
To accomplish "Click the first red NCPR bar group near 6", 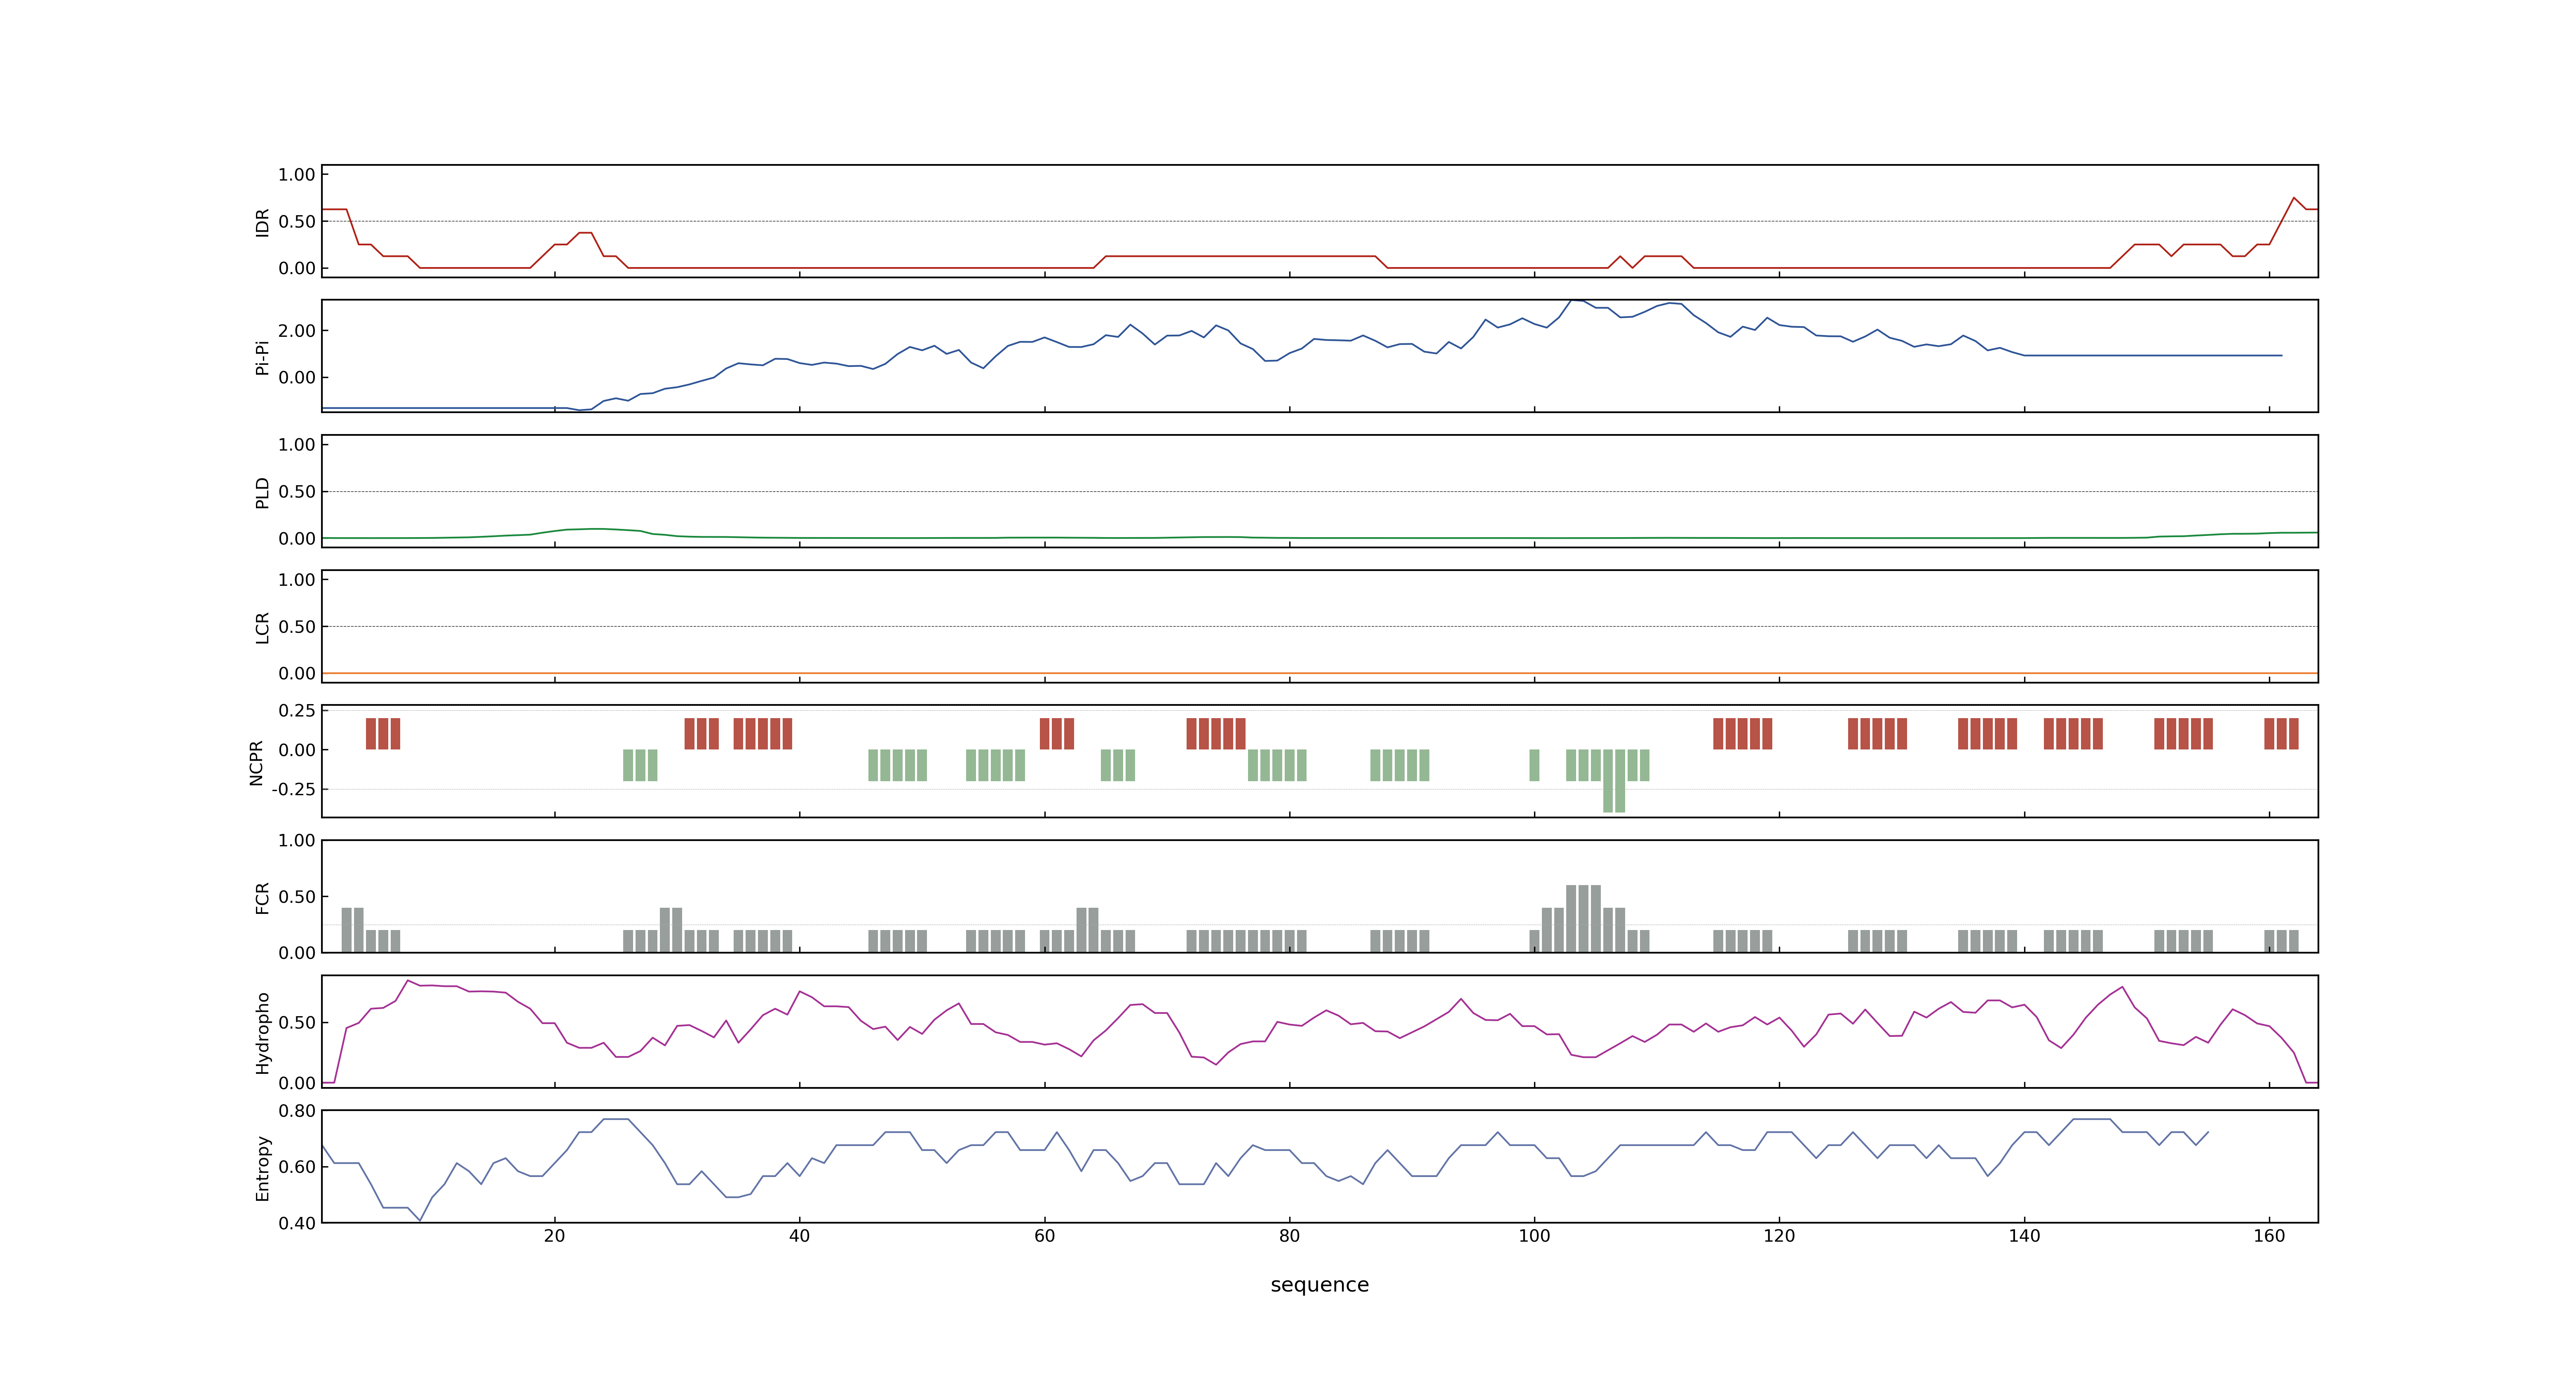I will click(x=383, y=734).
